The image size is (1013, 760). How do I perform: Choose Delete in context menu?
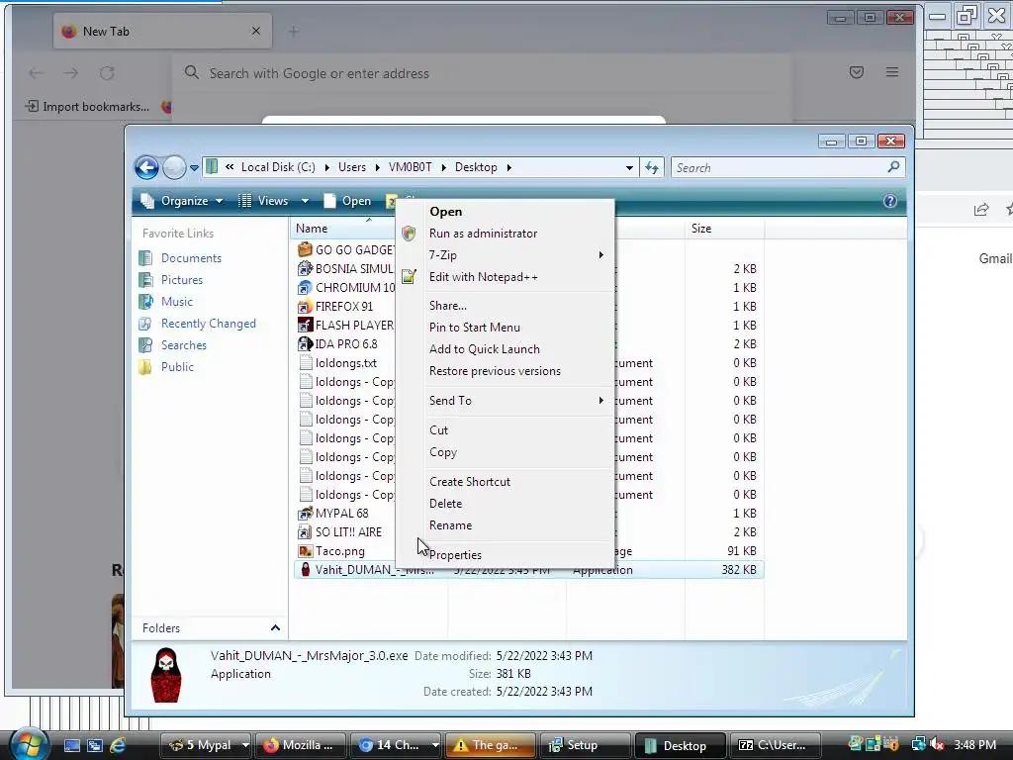pos(446,504)
